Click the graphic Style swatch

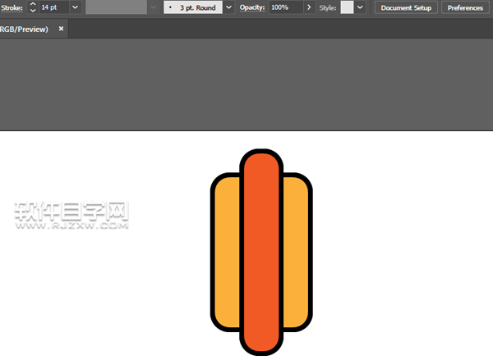click(347, 7)
